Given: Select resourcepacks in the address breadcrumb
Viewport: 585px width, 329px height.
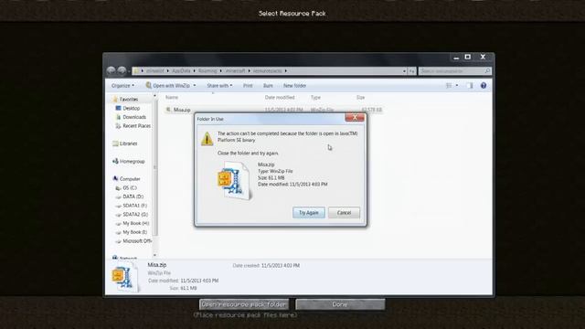Looking at the screenshot, I should (267, 70).
